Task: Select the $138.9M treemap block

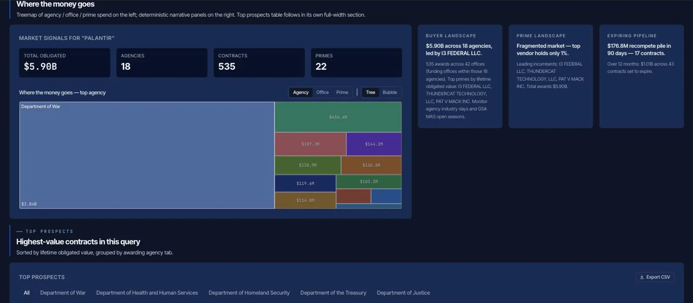Action: coord(308,165)
